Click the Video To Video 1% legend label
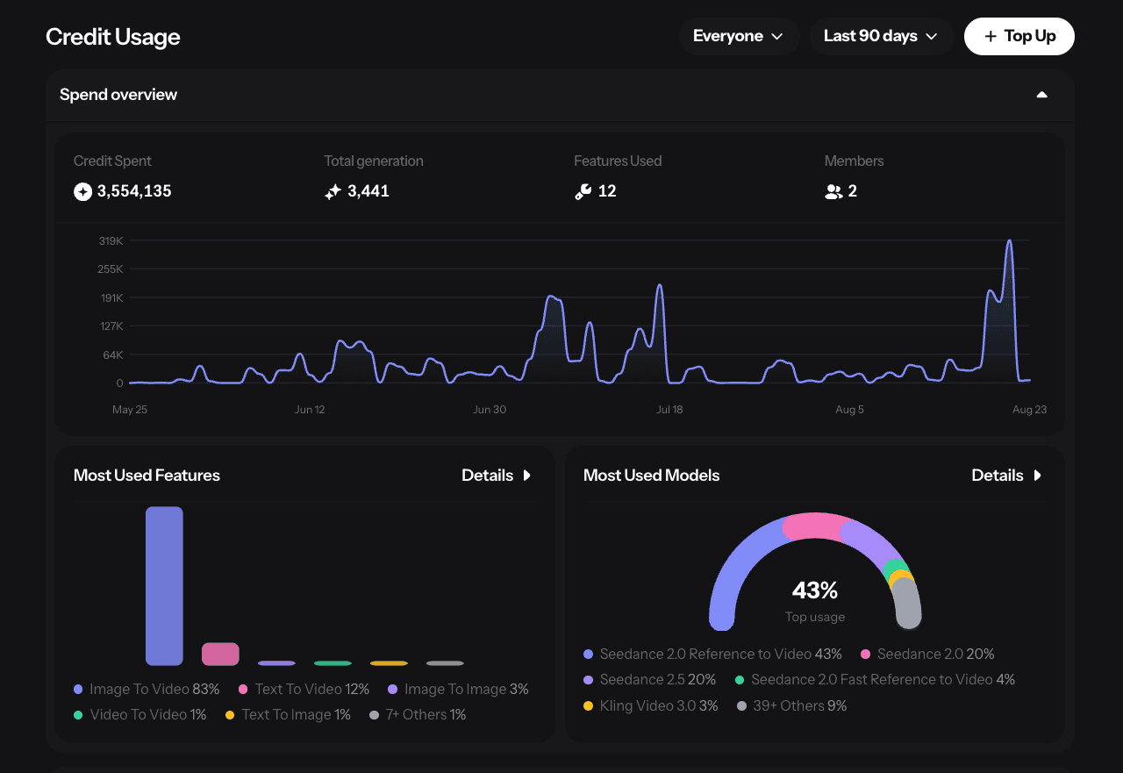The width and height of the screenshot is (1123, 773). point(148,715)
